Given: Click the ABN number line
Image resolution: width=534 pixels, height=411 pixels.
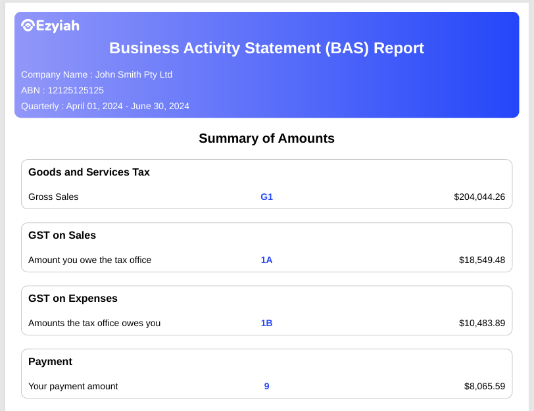Looking at the screenshot, I should click(62, 90).
